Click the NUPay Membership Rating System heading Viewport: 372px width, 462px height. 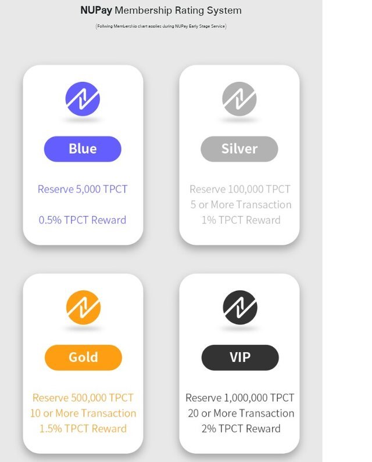(x=161, y=10)
